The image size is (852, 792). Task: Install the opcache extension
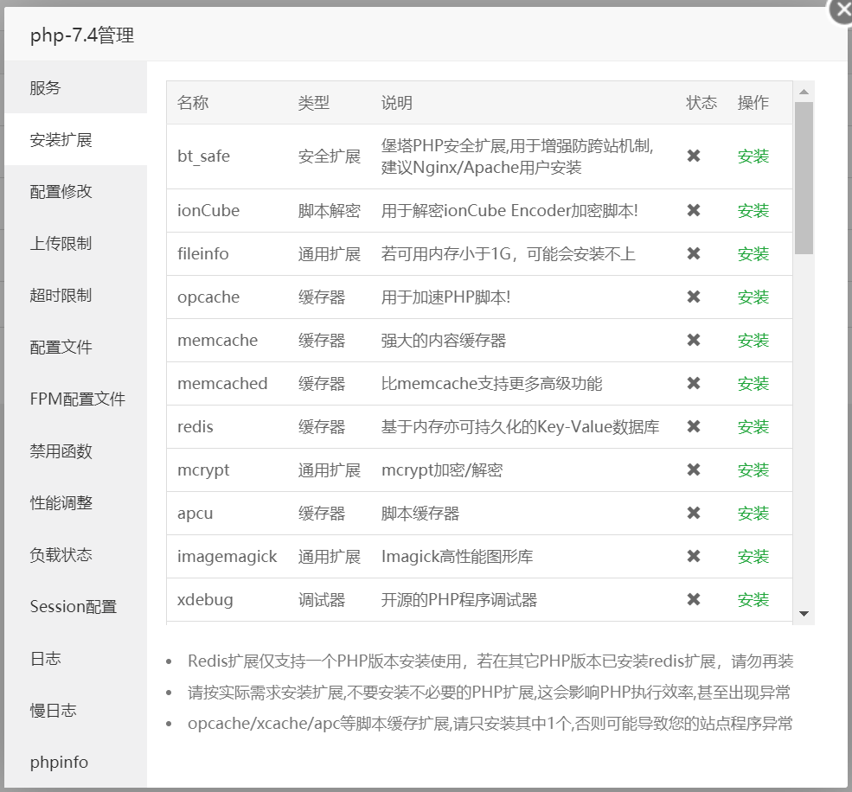click(x=753, y=297)
